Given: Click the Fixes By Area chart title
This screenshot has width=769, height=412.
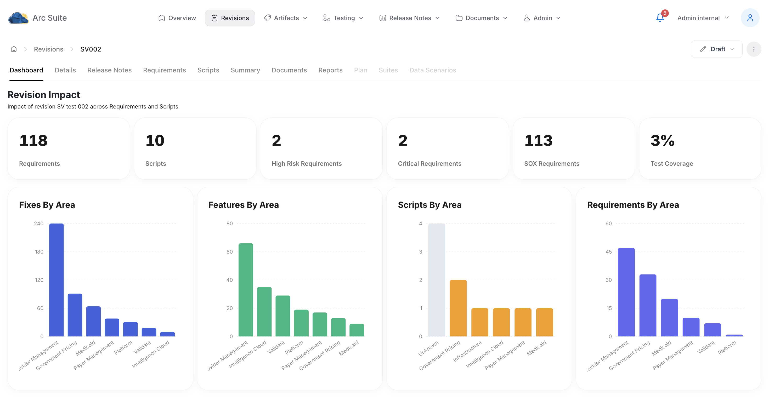Looking at the screenshot, I should click(x=47, y=205).
